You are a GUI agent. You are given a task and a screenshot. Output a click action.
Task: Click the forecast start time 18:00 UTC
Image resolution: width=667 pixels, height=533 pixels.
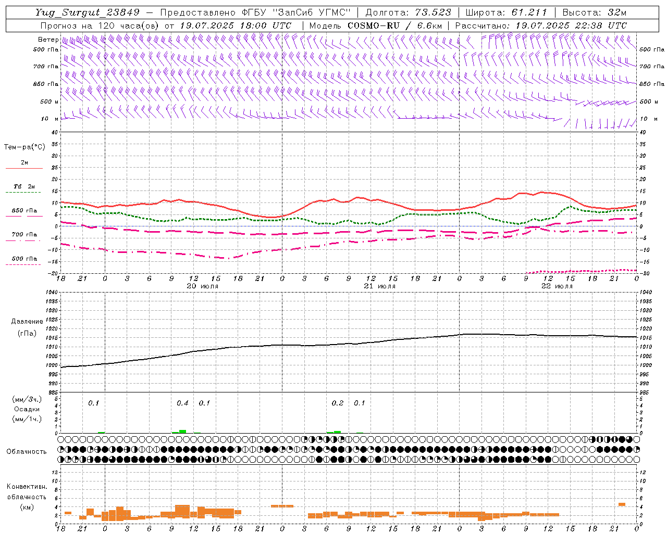(x=266, y=26)
